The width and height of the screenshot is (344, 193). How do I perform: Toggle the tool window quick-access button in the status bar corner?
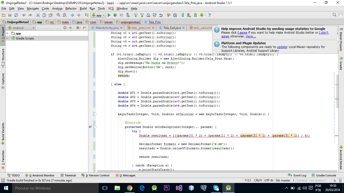[x=3, y=180]
